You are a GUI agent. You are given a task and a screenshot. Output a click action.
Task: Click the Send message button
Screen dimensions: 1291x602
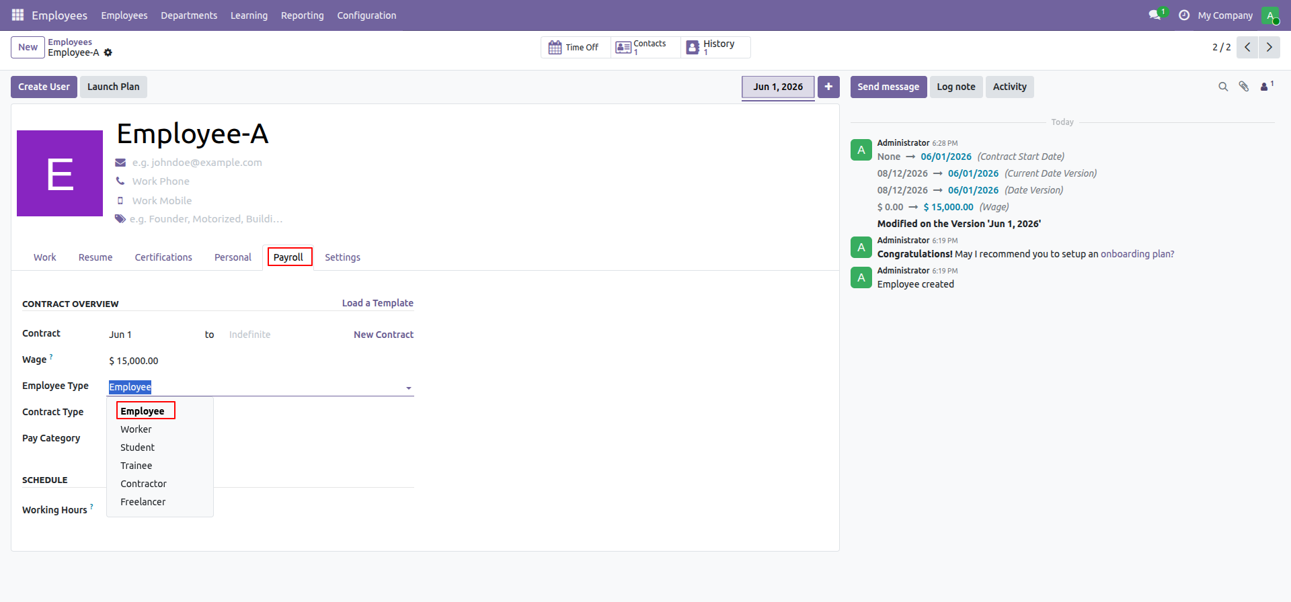click(x=888, y=87)
